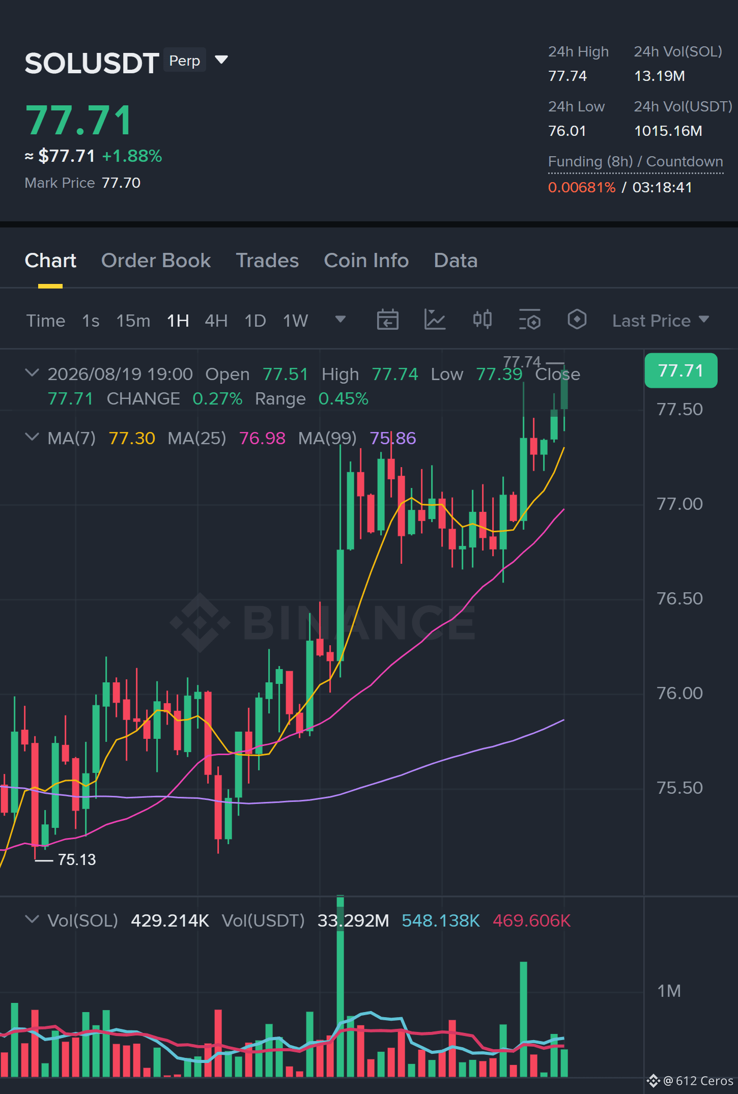Click the hexagon chart tools icon
738x1094 pixels.
pyautogui.click(x=577, y=320)
